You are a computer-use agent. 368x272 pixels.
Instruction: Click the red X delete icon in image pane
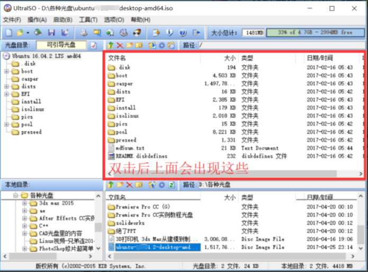pyautogui.click(x=120, y=45)
